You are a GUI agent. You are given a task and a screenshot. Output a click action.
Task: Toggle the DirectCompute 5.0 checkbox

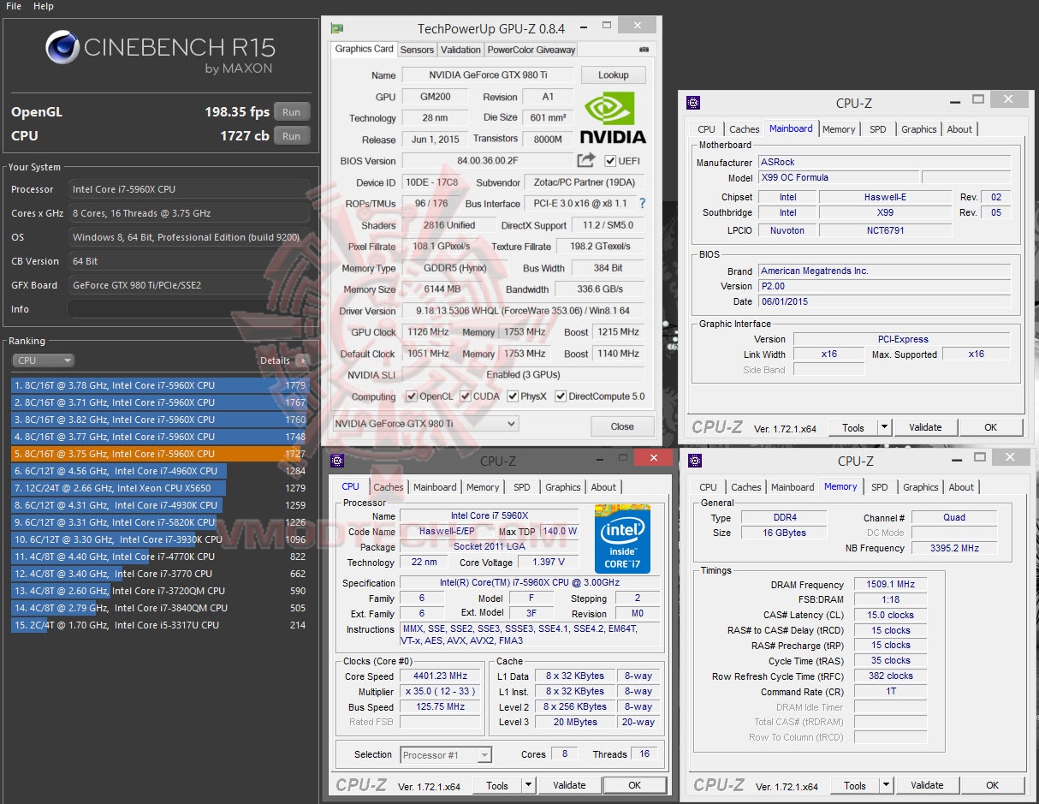pyautogui.click(x=561, y=396)
